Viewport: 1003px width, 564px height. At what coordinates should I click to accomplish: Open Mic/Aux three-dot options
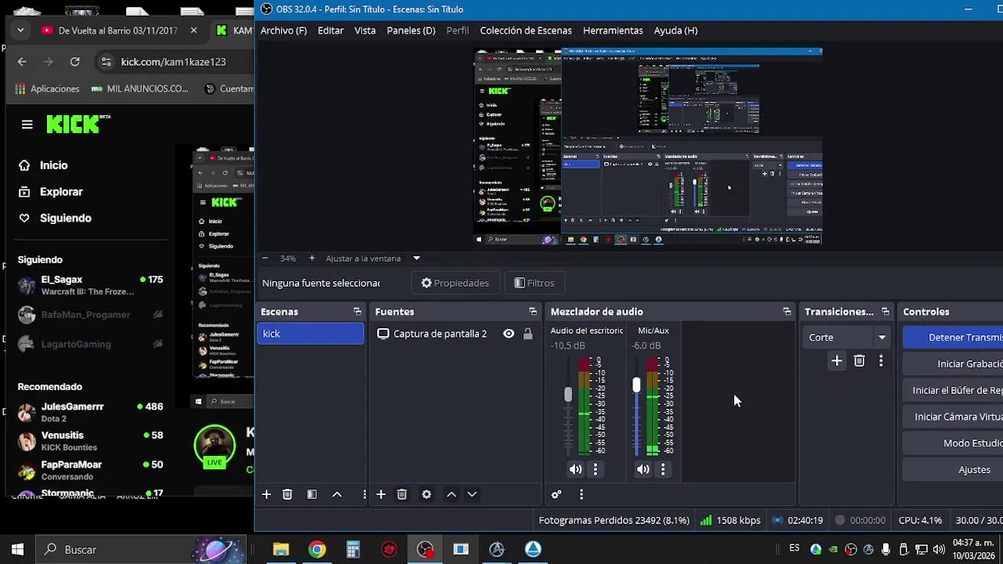[x=663, y=469]
